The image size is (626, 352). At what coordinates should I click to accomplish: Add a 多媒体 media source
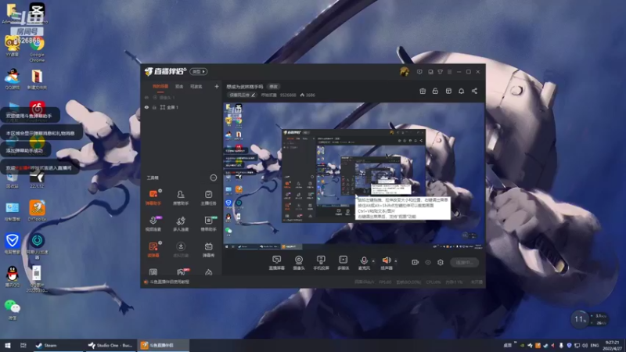[343, 263]
